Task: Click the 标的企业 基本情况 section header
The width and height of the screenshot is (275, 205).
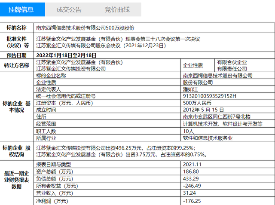Action: [16, 107]
